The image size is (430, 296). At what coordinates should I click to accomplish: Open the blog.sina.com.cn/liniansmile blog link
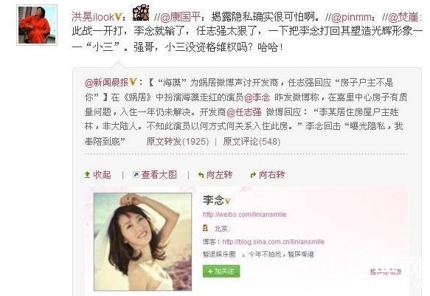(x=274, y=241)
